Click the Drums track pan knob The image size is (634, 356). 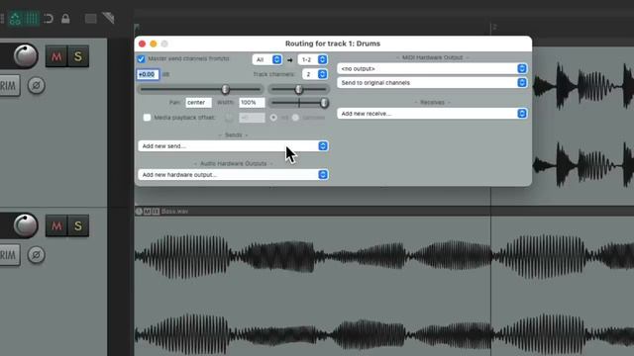click(x=26, y=55)
